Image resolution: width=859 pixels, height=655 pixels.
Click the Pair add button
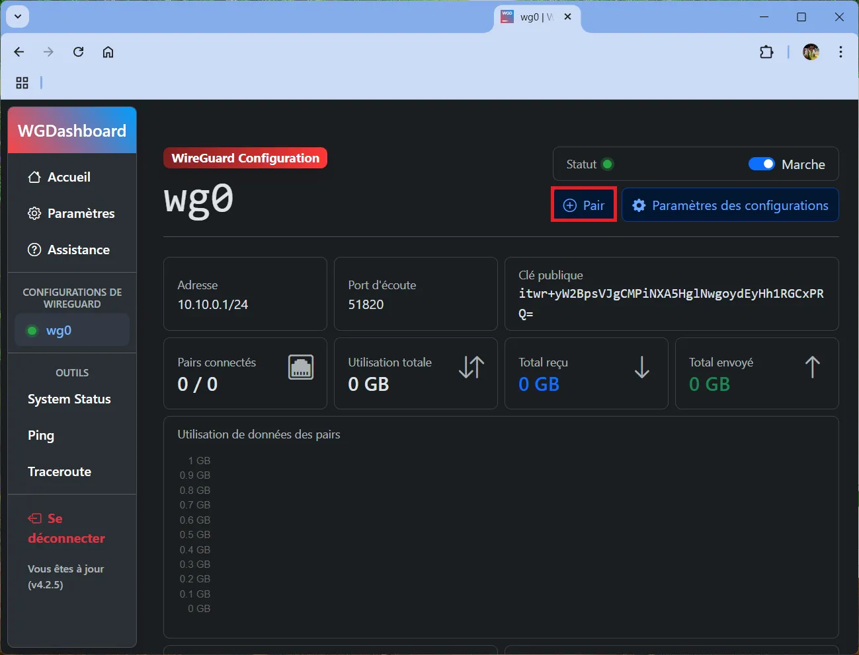point(584,205)
